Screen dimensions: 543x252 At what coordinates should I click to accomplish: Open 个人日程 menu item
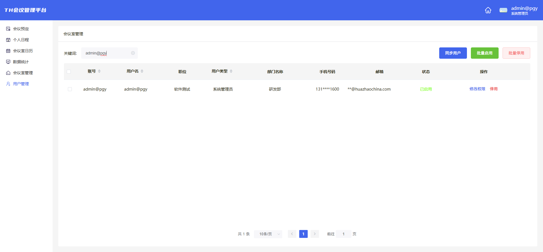(x=21, y=40)
